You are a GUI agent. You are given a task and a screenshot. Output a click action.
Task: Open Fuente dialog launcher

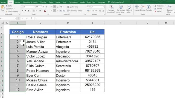pos(48,14)
